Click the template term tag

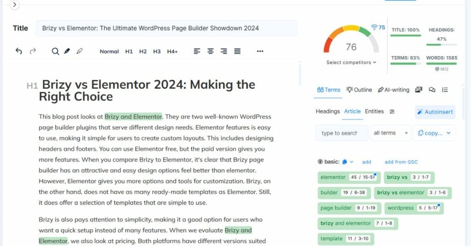(x=346, y=239)
